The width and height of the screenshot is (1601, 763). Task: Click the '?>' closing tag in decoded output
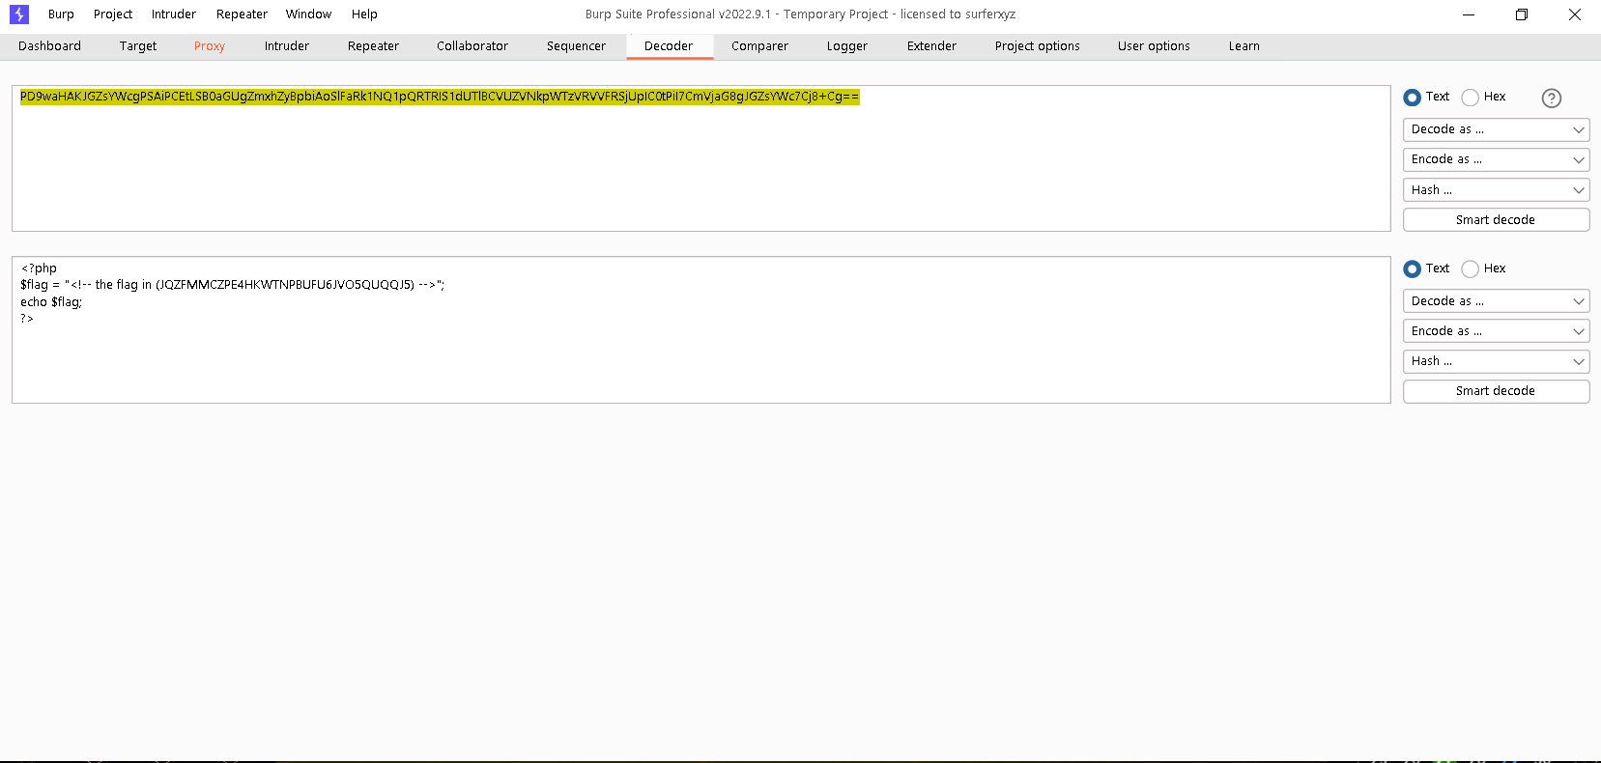27,319
